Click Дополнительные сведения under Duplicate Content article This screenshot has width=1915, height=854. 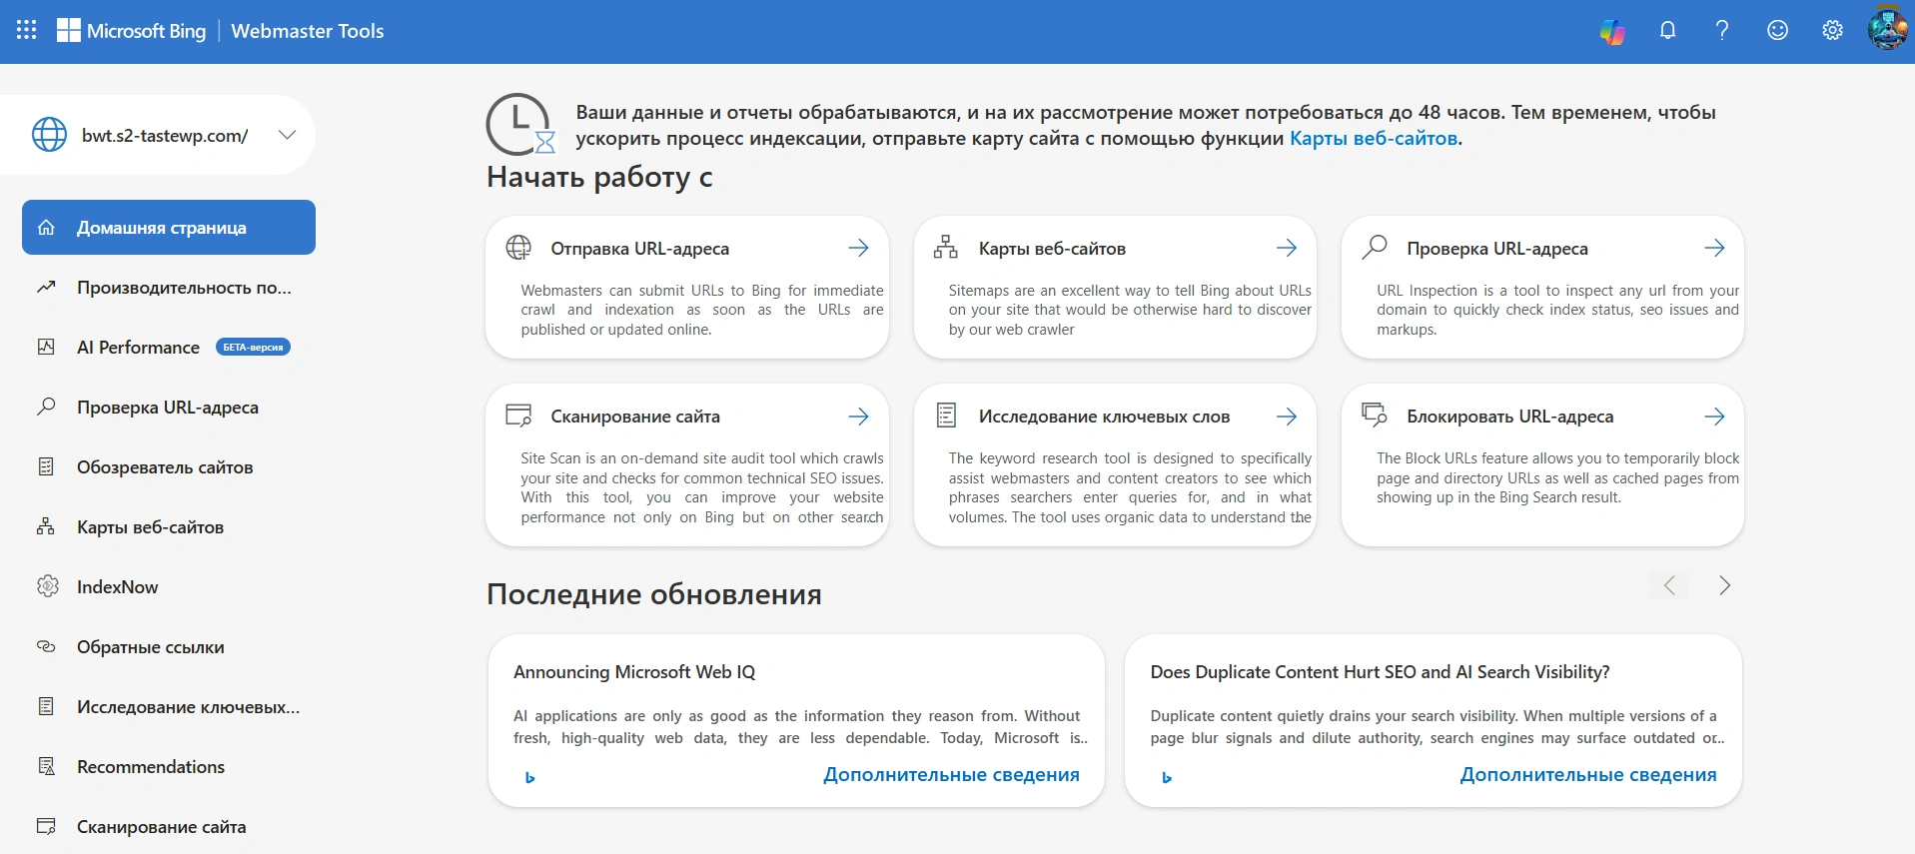pyautogui.click(x=1588, y=775)
